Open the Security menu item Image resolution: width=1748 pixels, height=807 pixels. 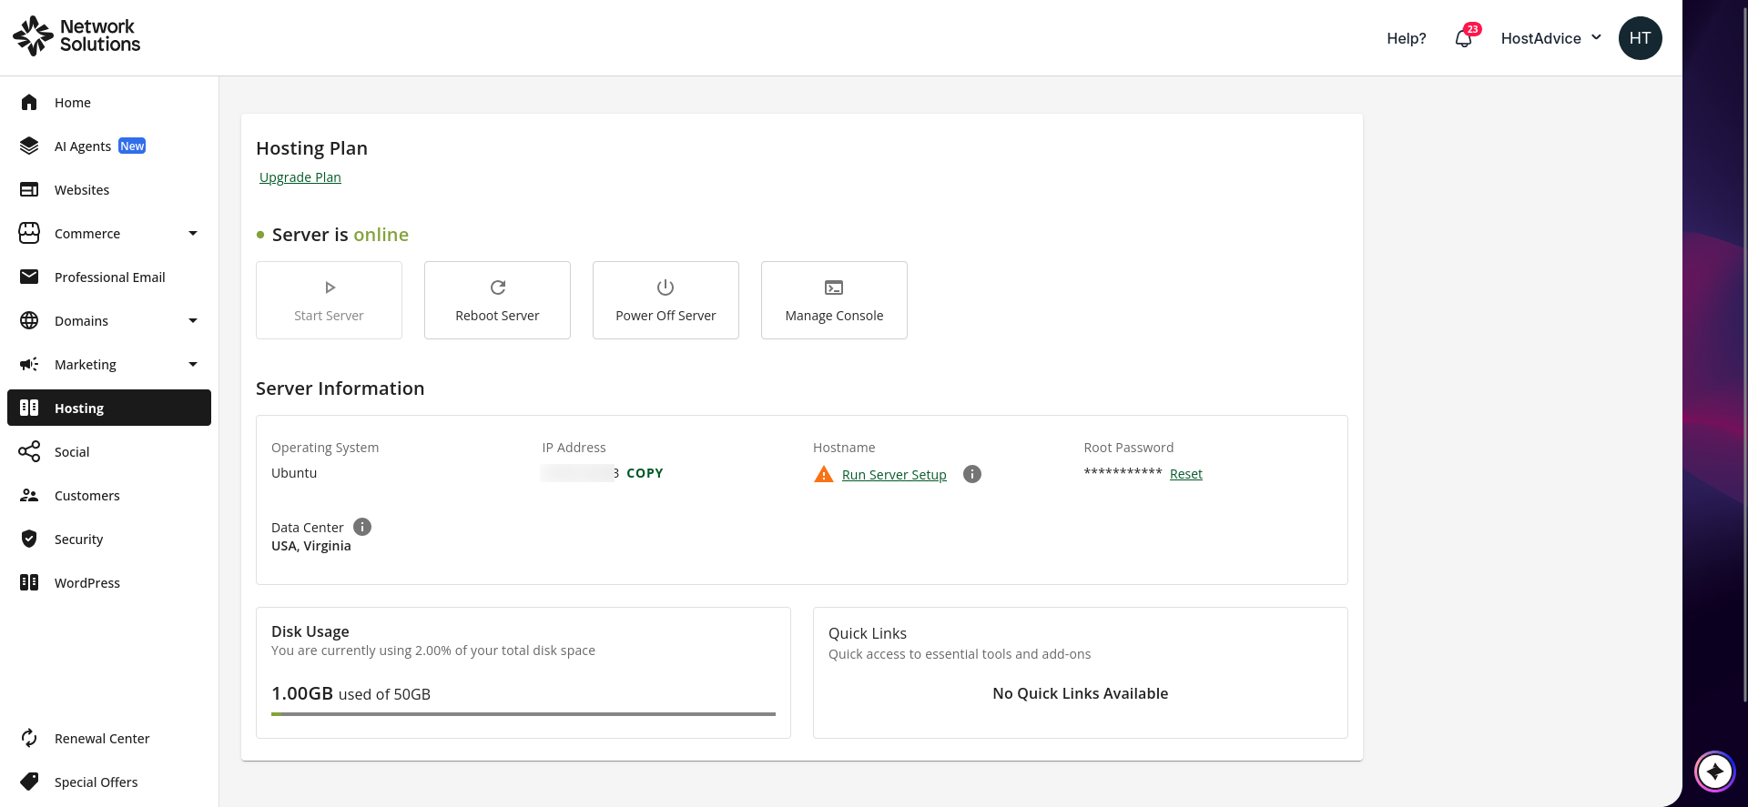109,539
